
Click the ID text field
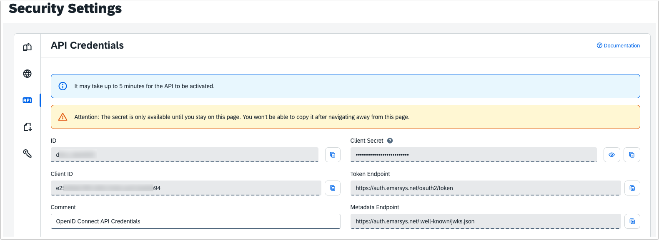[185, 155]
